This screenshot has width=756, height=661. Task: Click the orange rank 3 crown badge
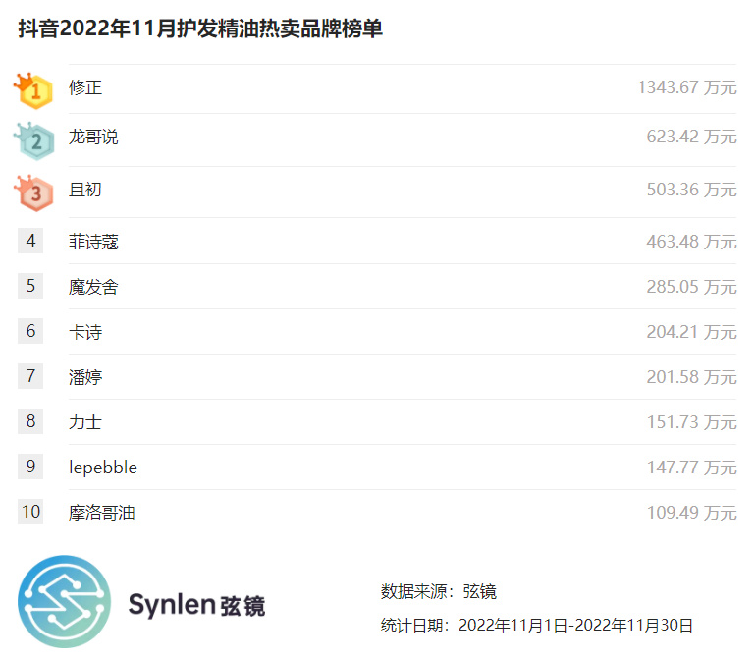click(x=33, y=193)
